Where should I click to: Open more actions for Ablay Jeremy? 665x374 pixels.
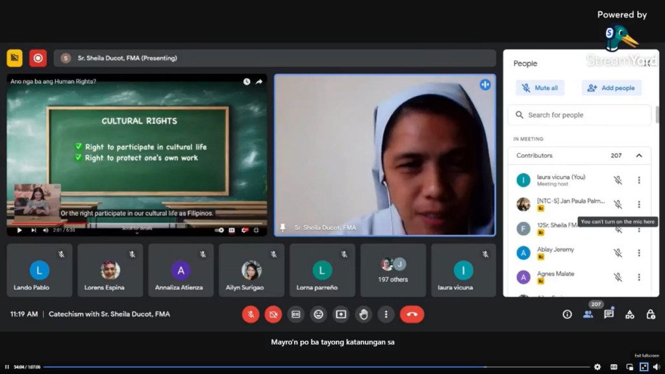click(x=639, y=253)
